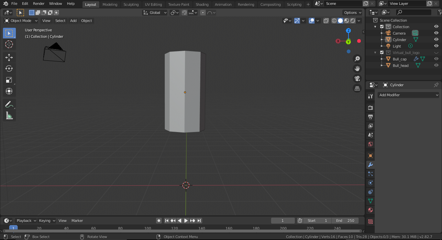Toggle snapping magnet button
Viewport: 442px width, 240px height.
pos(184,13)
